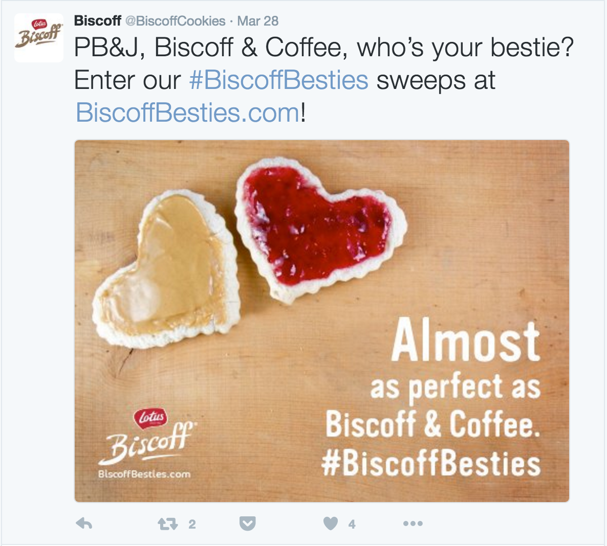Click the retweet count of 2
Screen dimensions: 607x546
192,524
